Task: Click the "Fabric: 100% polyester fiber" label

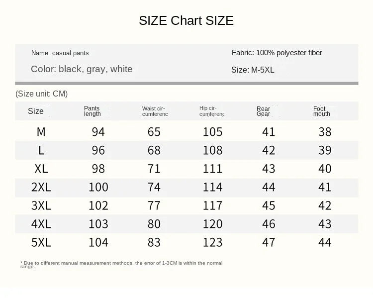Action: (277, 53)
